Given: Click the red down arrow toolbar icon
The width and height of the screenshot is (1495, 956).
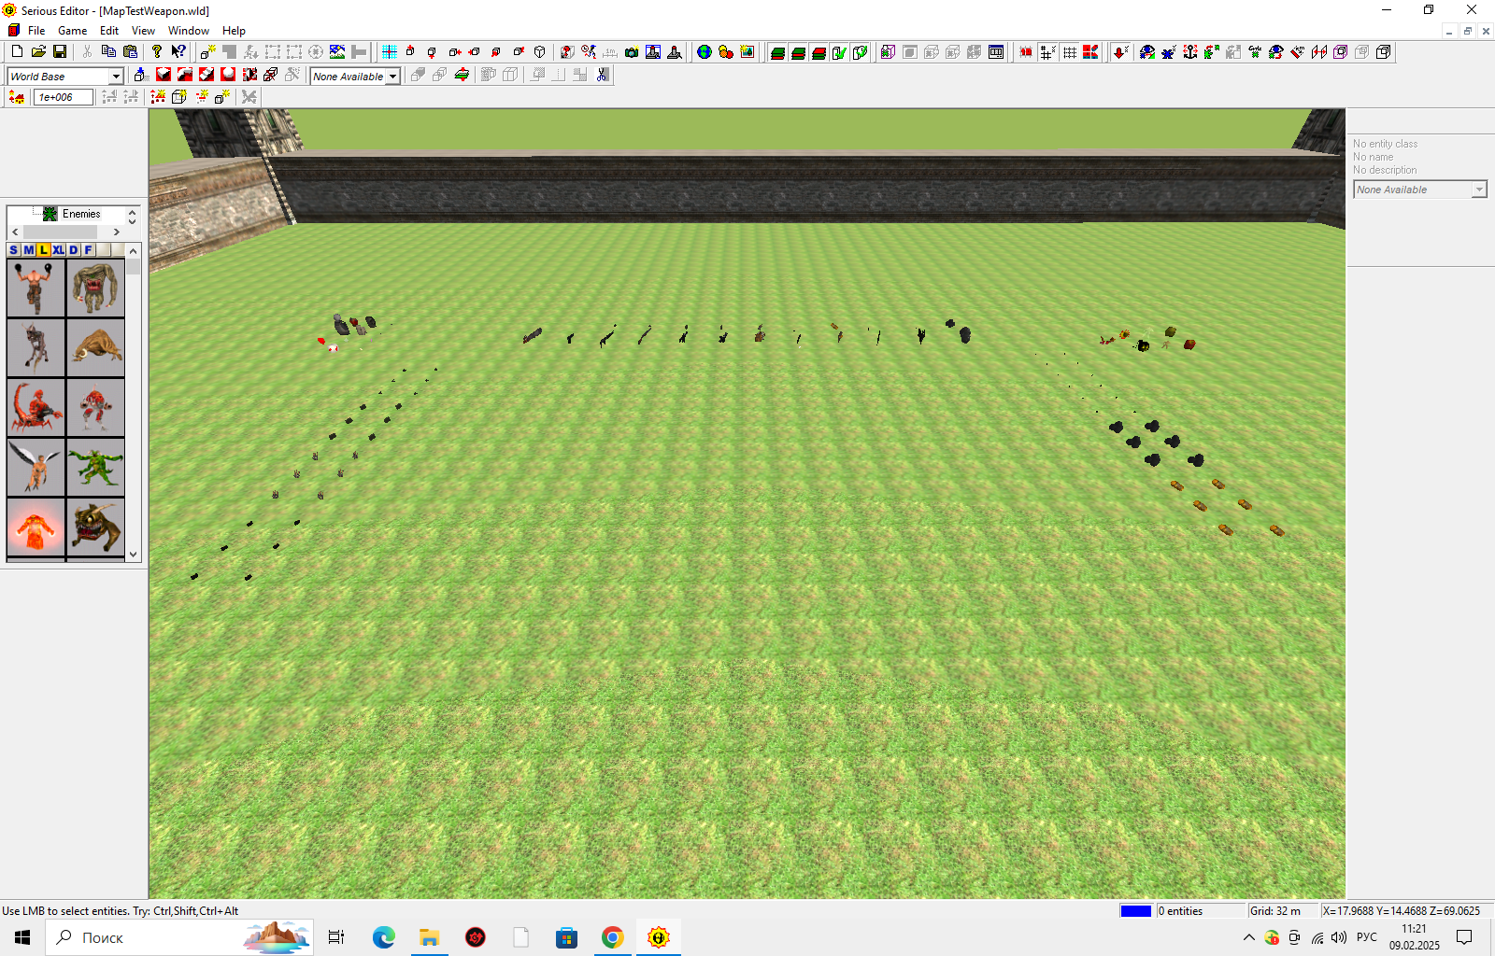Looking at the screenshot, I should (x=1119, y=52).
